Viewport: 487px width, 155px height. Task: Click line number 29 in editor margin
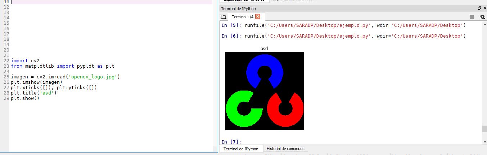pyautogui.click(x=6, y=98)
